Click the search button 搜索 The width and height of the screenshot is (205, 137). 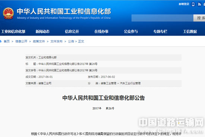199,18
